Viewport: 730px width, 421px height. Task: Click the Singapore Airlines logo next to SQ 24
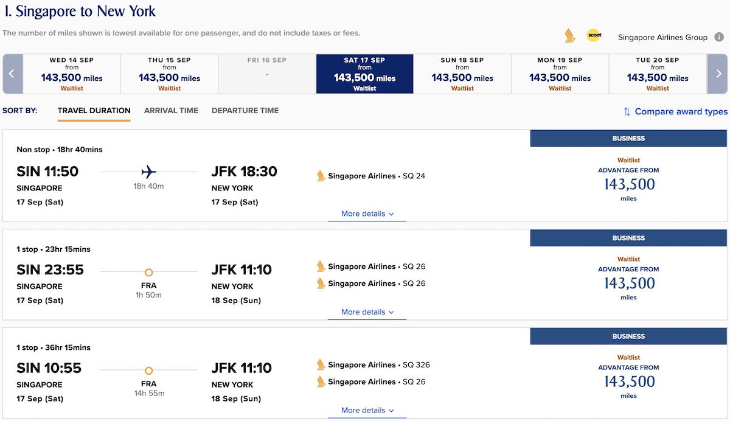pos(321,176)
